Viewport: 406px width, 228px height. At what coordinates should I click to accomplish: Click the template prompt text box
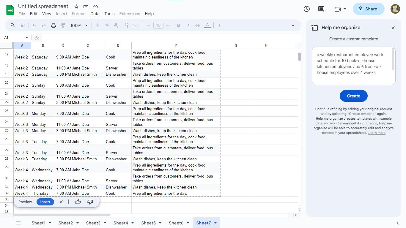(x=354, y=66)
